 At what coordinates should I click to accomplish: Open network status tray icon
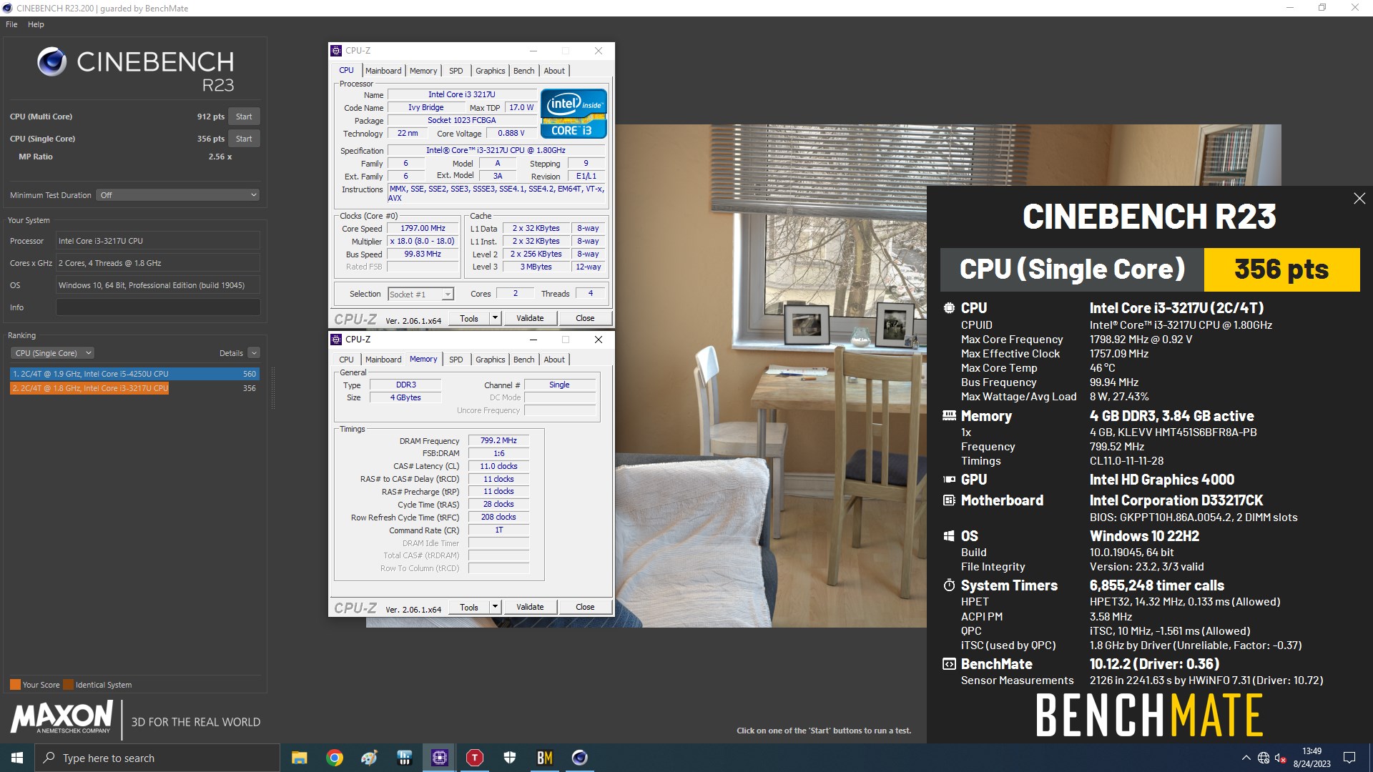tap(1264, 758)
